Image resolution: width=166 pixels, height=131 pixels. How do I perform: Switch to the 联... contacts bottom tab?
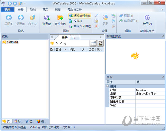pos(41,121)
